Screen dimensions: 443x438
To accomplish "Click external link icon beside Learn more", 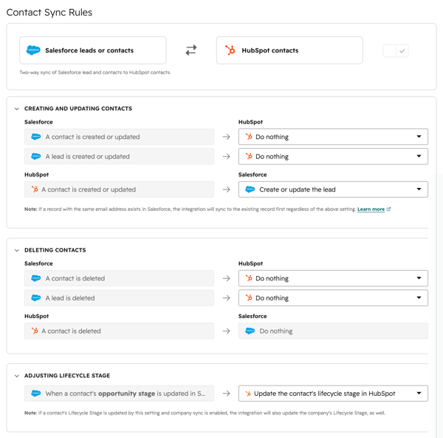I will pyautogui.click(x=388, y=209).
